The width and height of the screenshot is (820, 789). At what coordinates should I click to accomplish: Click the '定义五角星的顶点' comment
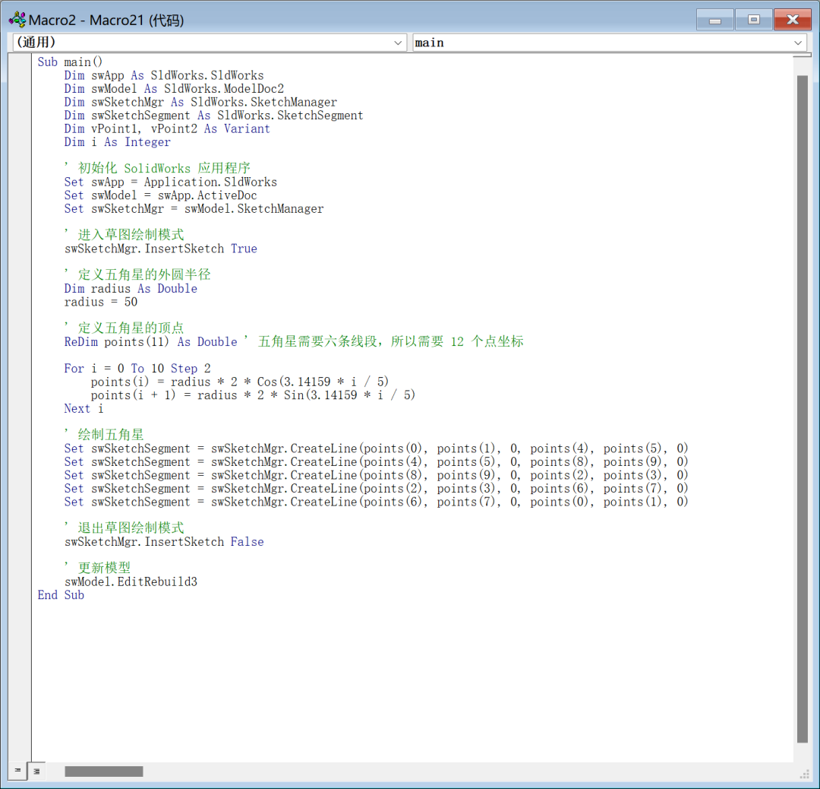click(x=124, y=328)
